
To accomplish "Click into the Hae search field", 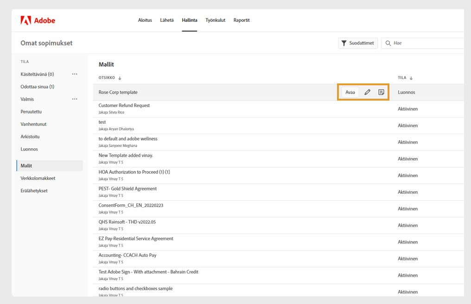I will click(x=426, y=43).
